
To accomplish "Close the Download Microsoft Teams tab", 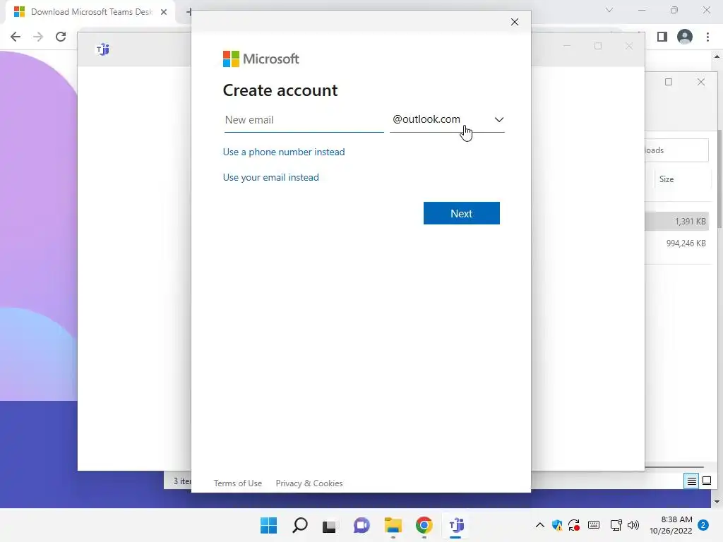I will click(x=164, y=12).
